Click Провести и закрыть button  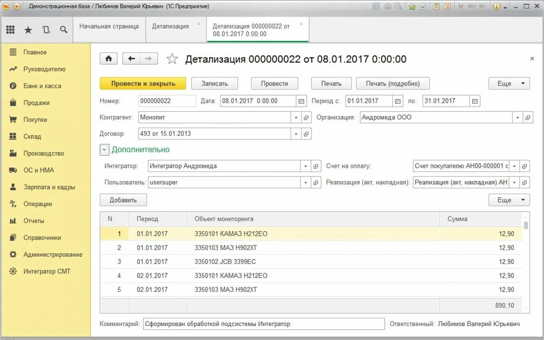click(x=143, y=84)
